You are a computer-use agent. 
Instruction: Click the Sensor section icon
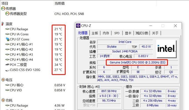point(3,9)
